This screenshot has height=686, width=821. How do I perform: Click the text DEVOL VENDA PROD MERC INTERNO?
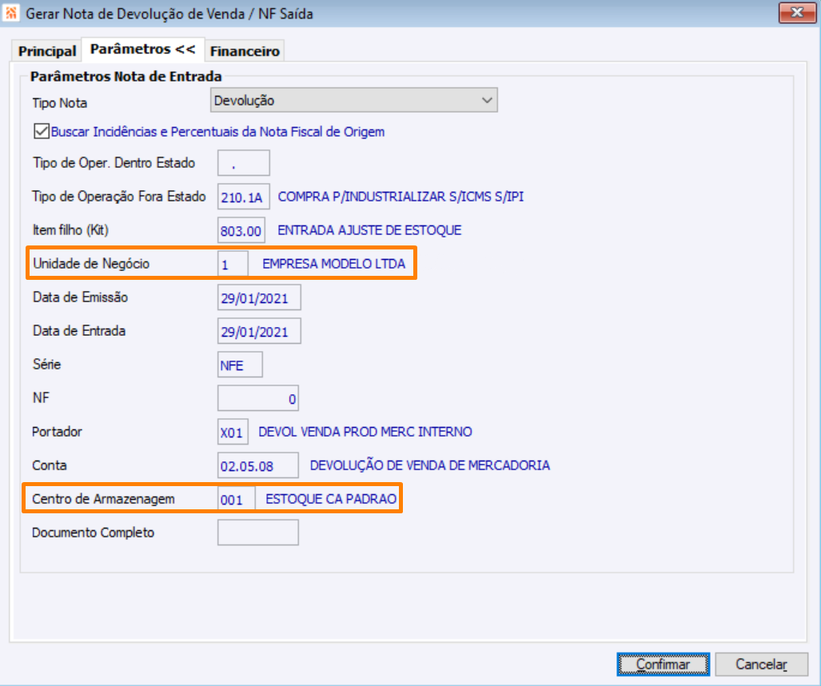click(365, 432)
